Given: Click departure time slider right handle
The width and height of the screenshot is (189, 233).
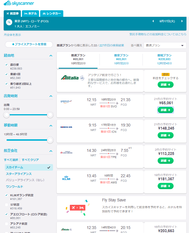Looking at the screenshot, I should coord(50,115).
